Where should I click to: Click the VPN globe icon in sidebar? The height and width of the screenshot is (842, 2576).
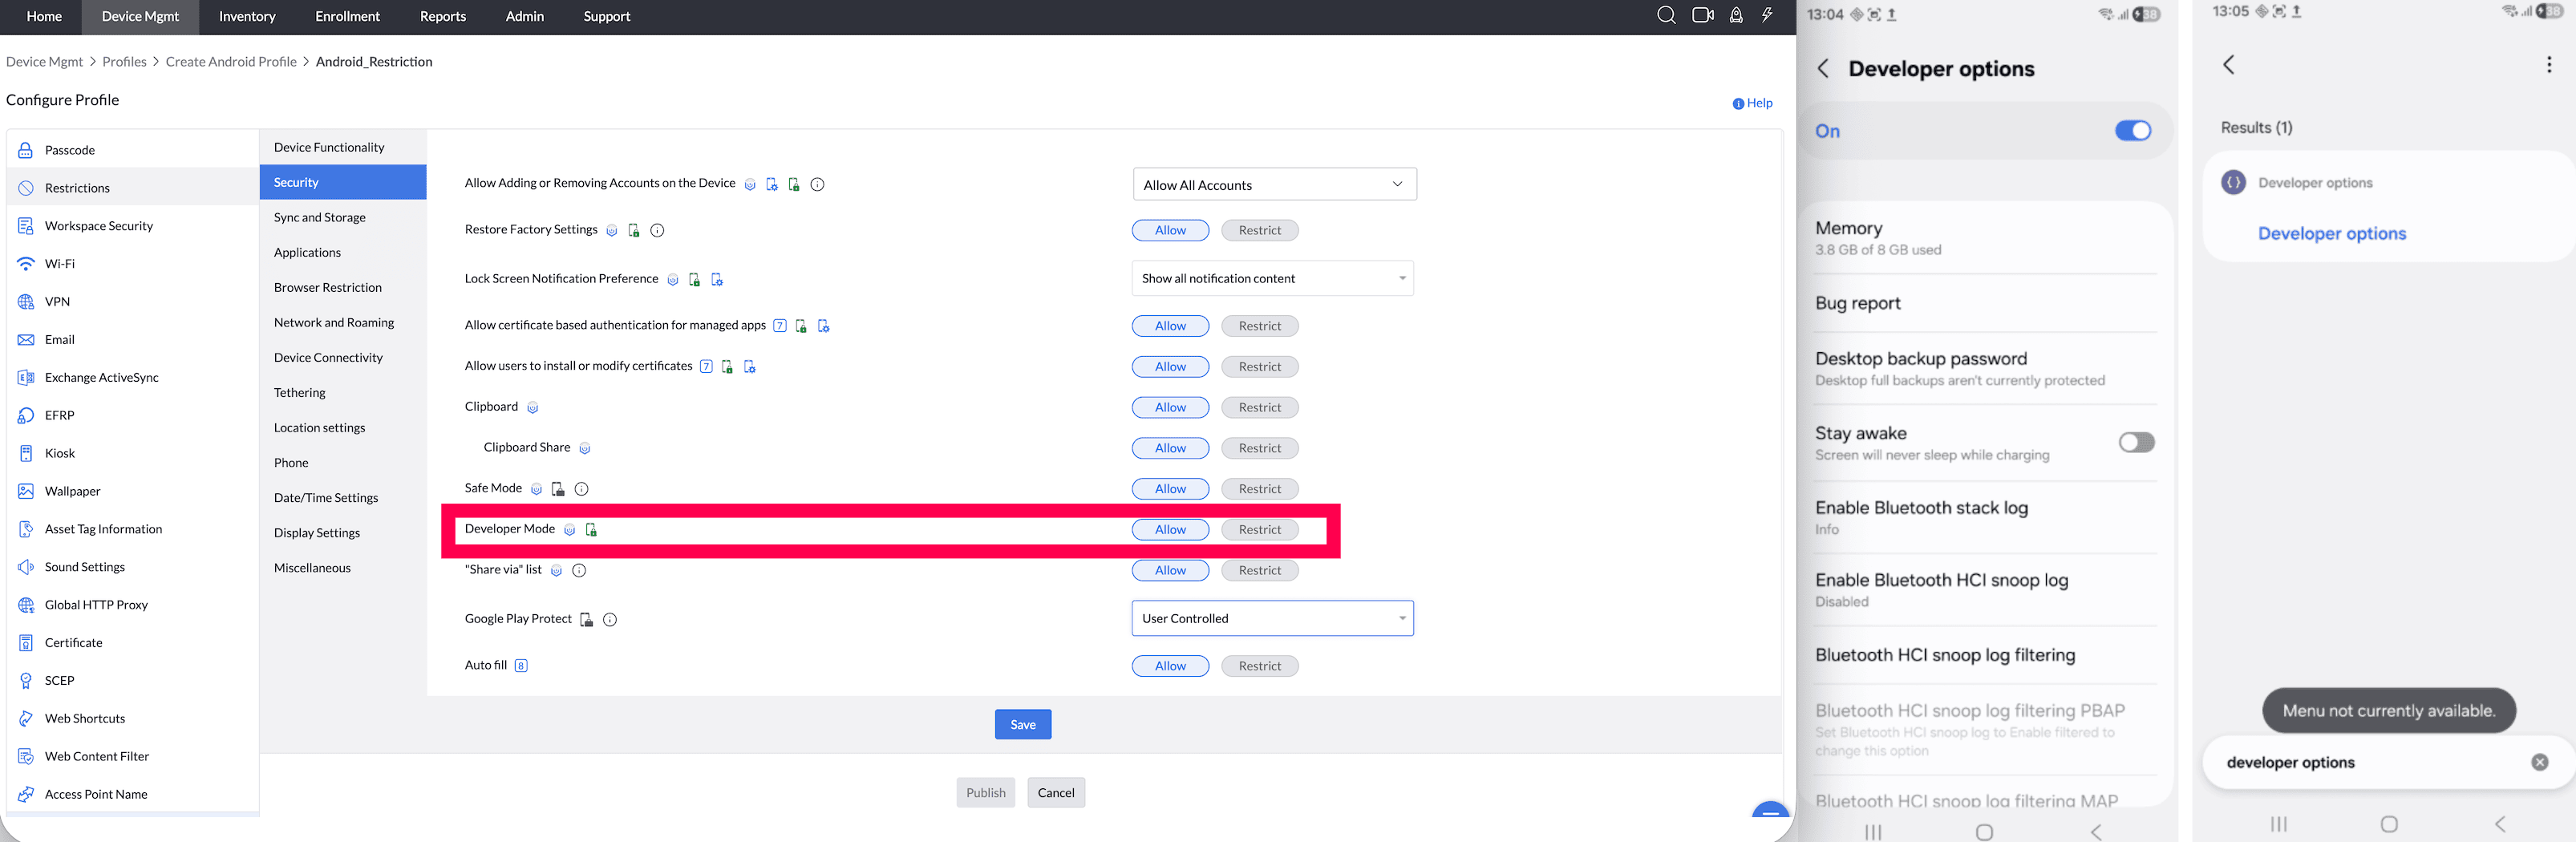(26, 302)
